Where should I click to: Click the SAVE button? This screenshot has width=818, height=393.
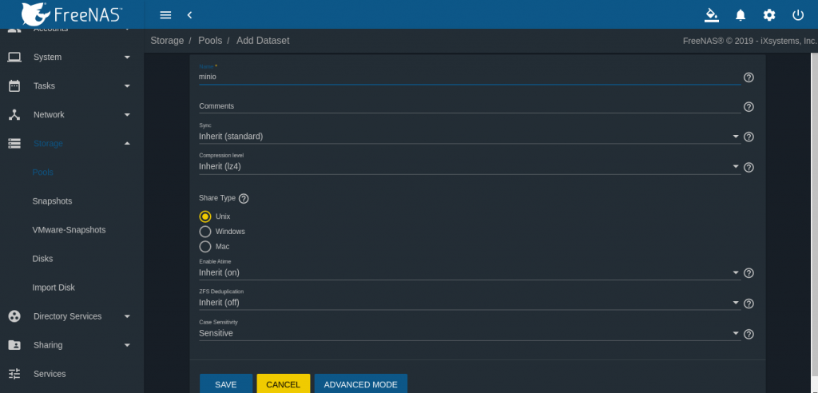226,384
